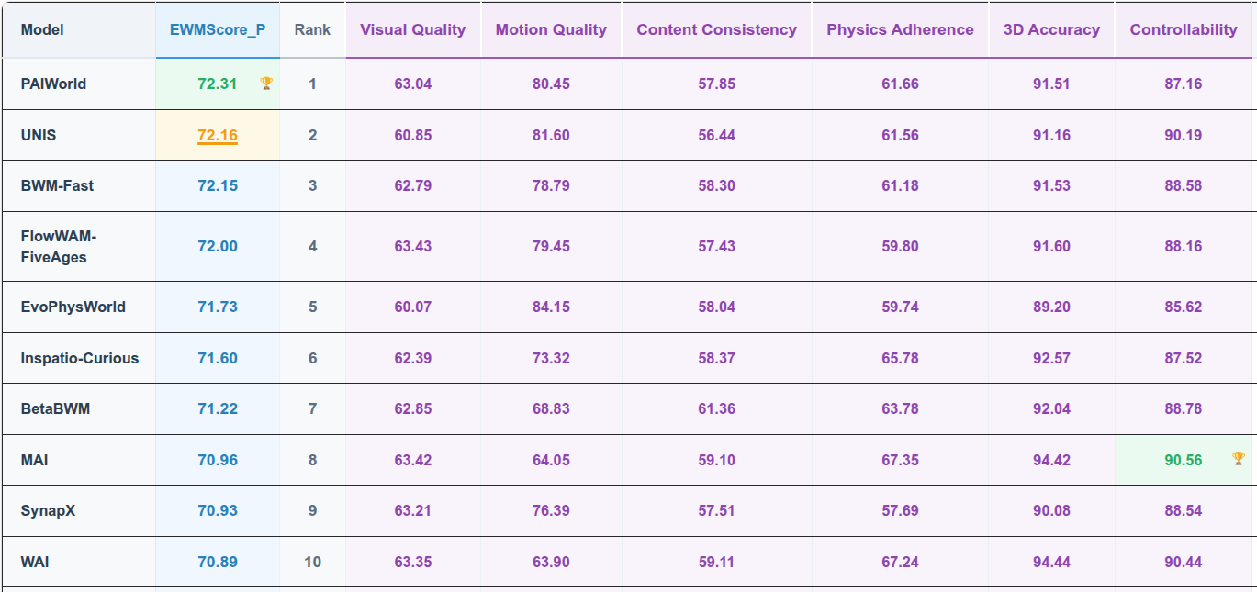Click Motion Quality value 63.90
This screenshot has height=592, width=1257.
[x=551, y=562]
